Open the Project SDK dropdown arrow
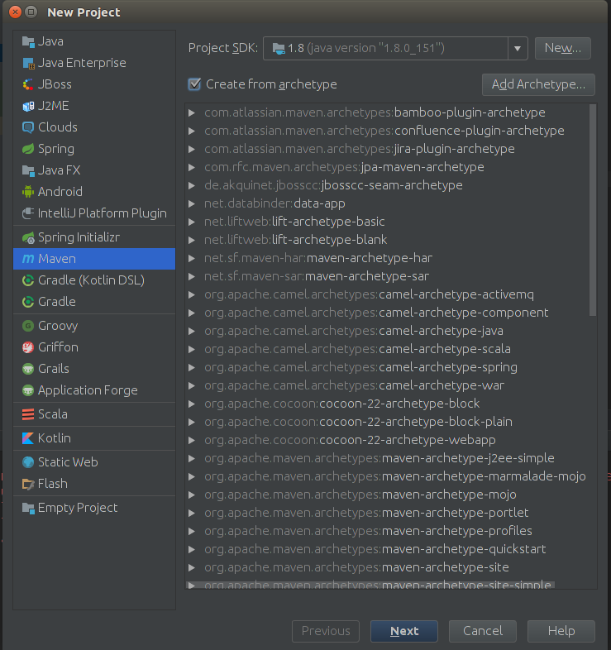The height and width of the screenshot is (650, 611). pyautogui.click(x=518, y=49)
